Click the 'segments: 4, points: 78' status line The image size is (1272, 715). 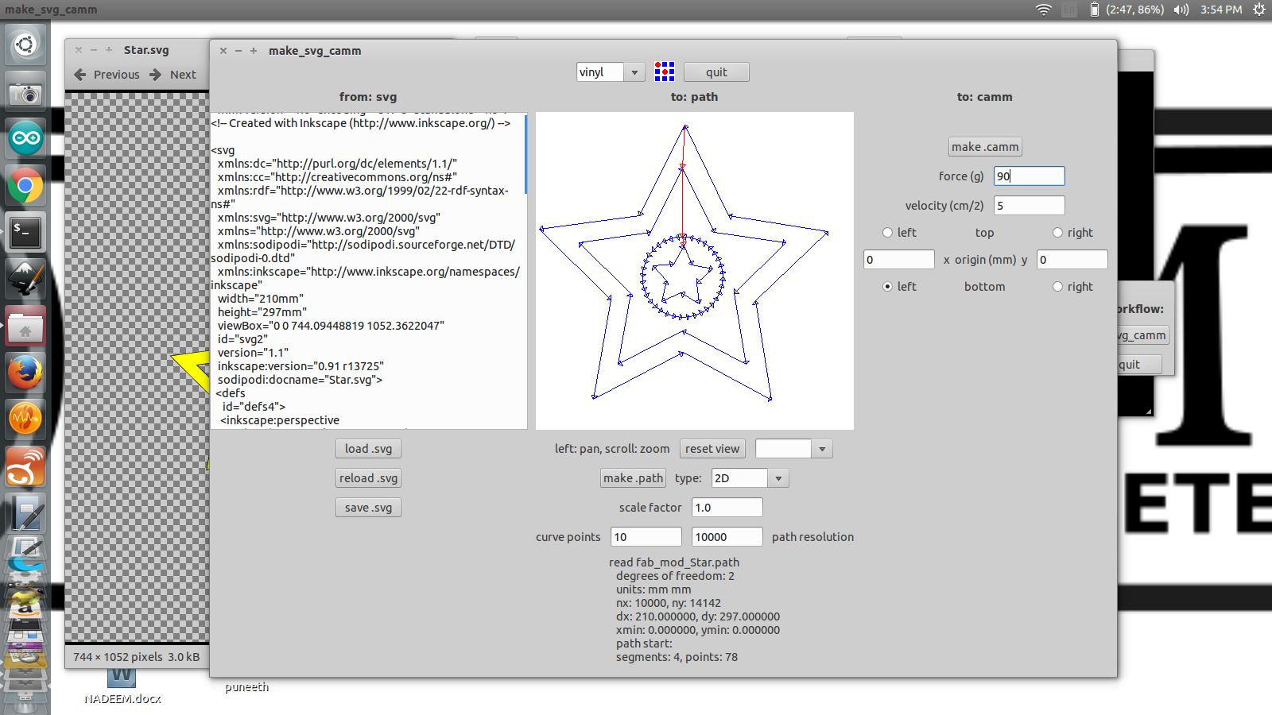click(x=677, y=657)
